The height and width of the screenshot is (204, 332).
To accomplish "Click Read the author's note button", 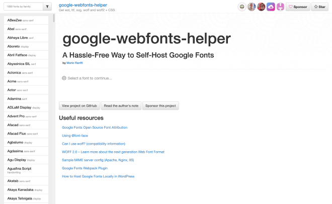I will click(x=121, y=106).
